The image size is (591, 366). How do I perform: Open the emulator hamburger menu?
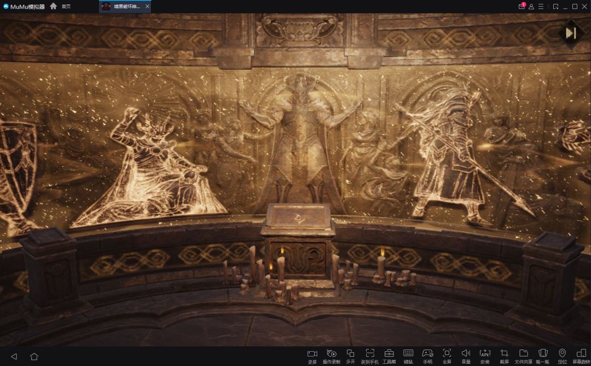coord(541,7)
